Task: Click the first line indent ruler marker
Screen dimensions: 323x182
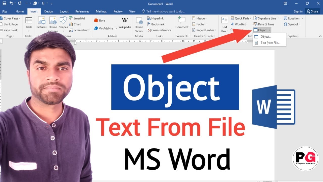Action: tap(75, 40)
